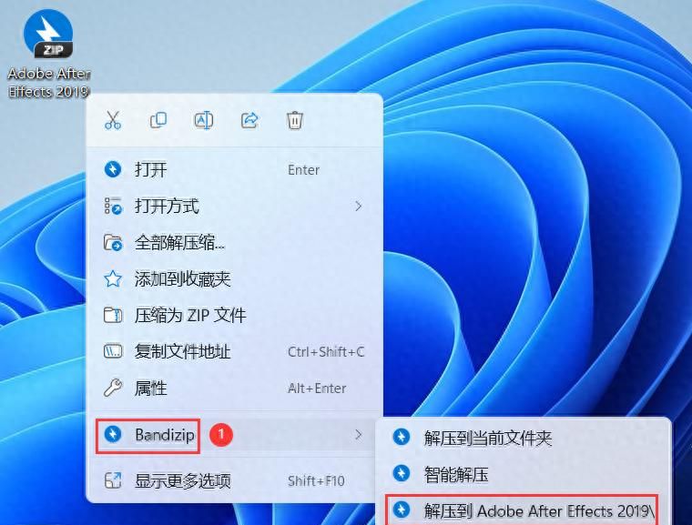Click the Cut scissors icon
This screenshot has width=692, height=525.
[113, 120]
